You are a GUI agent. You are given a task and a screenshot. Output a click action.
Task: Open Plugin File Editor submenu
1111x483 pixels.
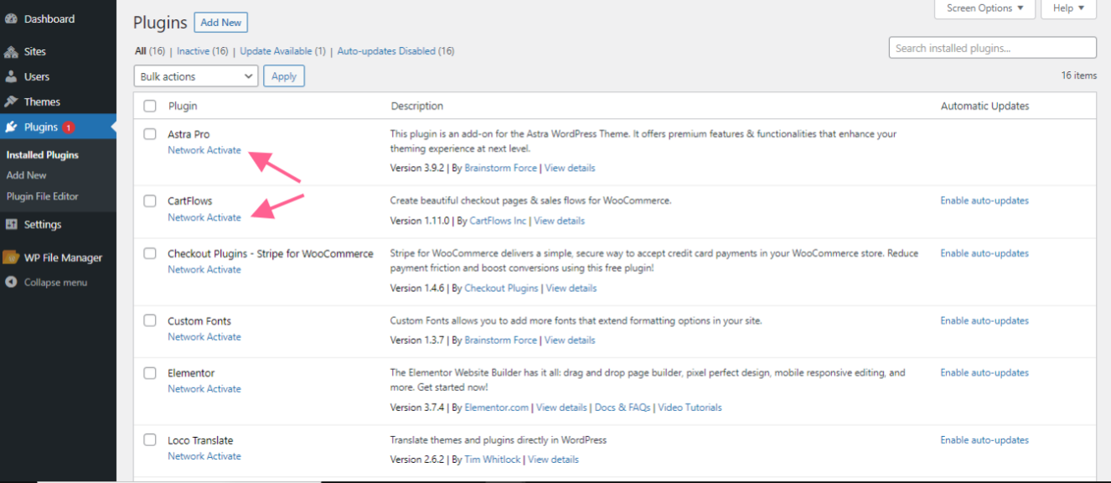(43, 196)
